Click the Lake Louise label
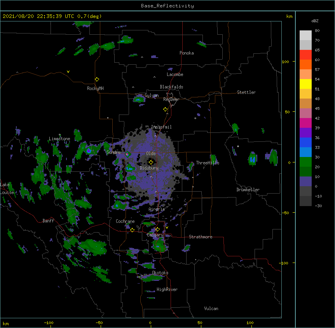Screen dimensions: 335x328 (7, 189)
